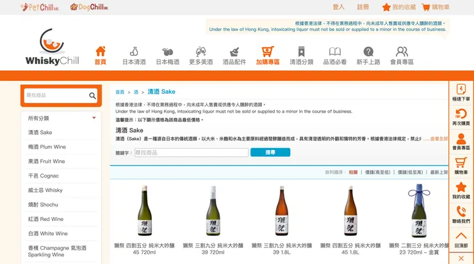Screen dimensions: 474x264
Task: Sort by 最新上架
Action: pyautogui.click(x=439, y=172)
